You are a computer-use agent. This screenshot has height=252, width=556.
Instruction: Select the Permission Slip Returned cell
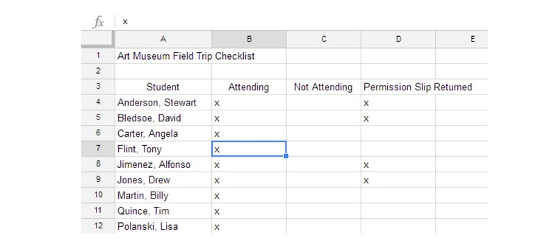[x=398, y=87]
